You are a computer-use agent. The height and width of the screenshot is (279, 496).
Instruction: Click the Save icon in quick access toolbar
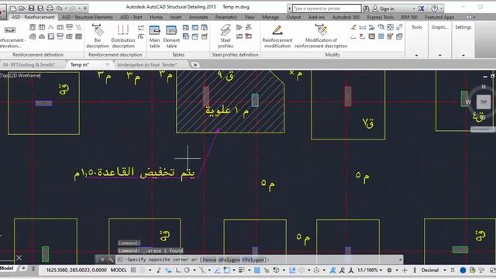[31, 9]
